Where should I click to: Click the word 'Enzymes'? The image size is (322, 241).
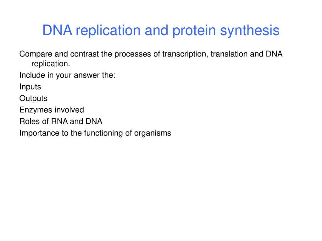(x=36, y=110)
